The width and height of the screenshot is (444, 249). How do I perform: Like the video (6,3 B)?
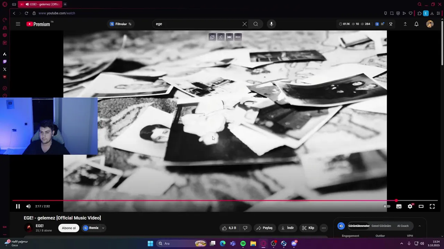pos(229,228)
